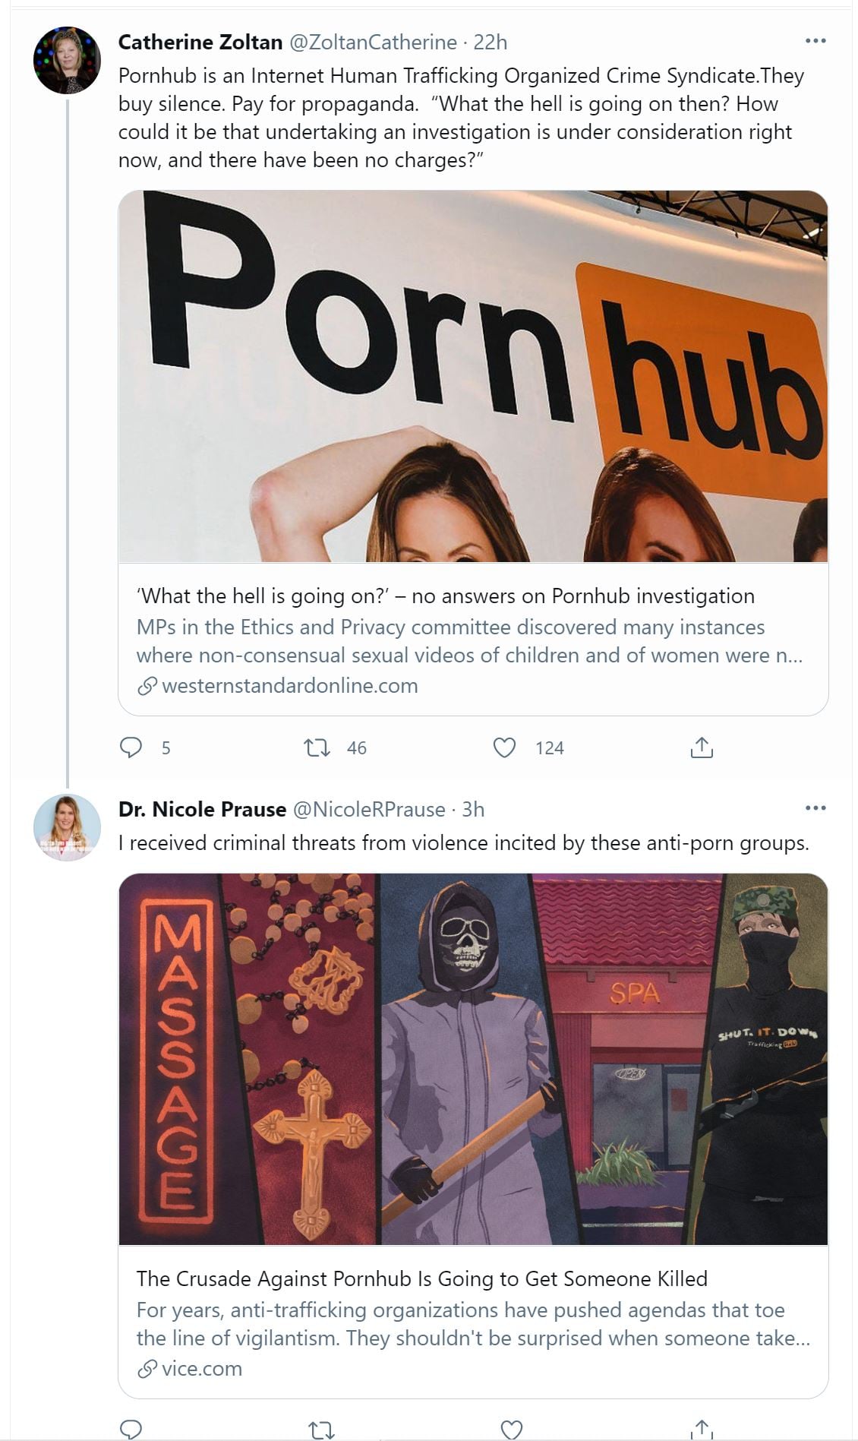Visit the @NicoleRPrause handle link
Image resolution: width=858 pixels, height=1441 pixels.
[369, 810]
